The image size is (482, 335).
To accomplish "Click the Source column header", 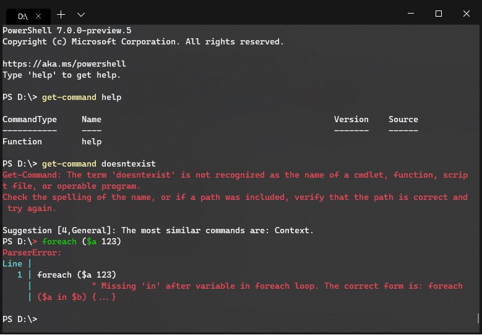I will [403, 119].
